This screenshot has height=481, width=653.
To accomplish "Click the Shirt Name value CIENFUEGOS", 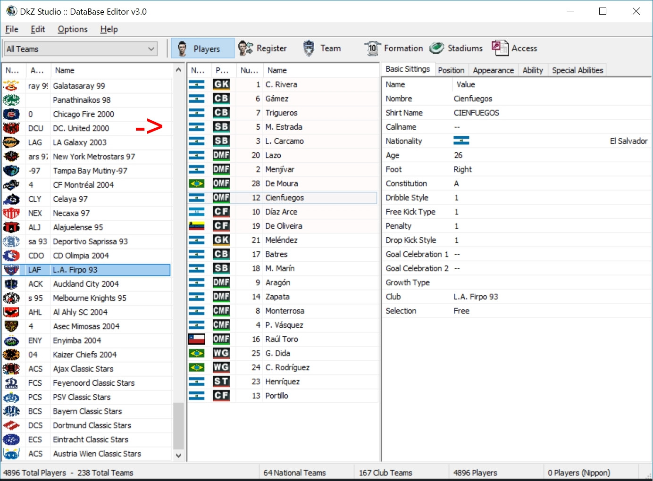I will (x=476, y=113).
